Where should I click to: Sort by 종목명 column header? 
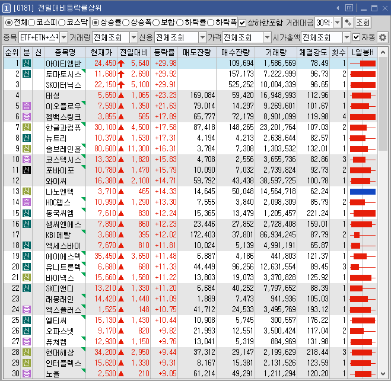click(65, 52)
